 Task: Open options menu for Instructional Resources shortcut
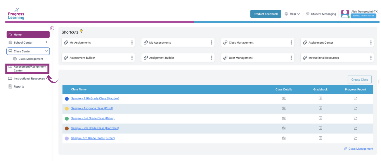(x=371, y=58)
